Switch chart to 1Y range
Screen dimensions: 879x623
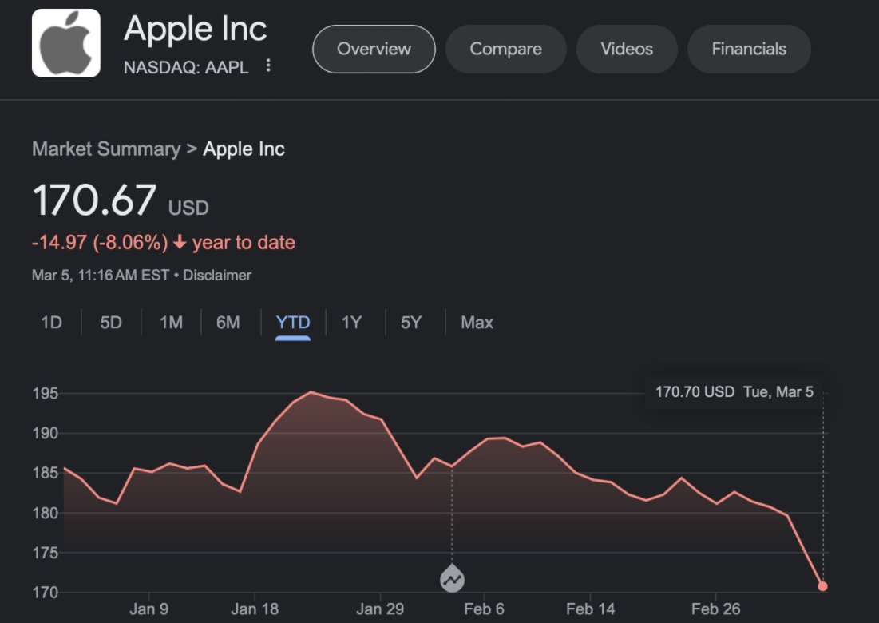pos(351,323)
